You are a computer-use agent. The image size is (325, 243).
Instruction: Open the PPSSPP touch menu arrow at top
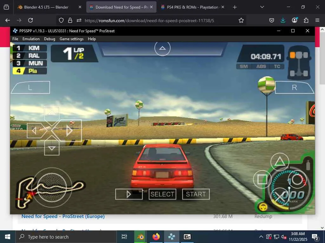[x=162, y=48]
